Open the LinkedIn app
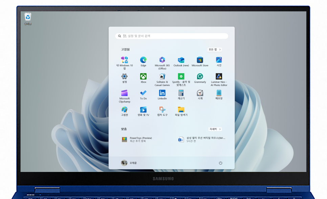This screenshot has height=199, width=327. [x=162, y=95]
